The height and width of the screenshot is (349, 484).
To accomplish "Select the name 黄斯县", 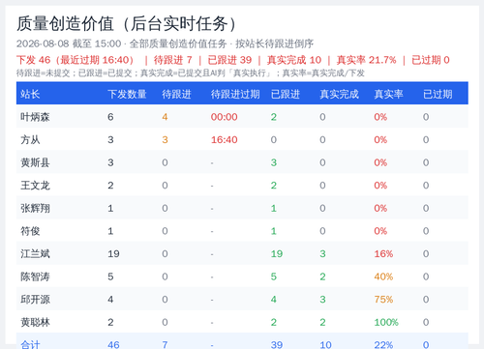I will coord(35,162).
